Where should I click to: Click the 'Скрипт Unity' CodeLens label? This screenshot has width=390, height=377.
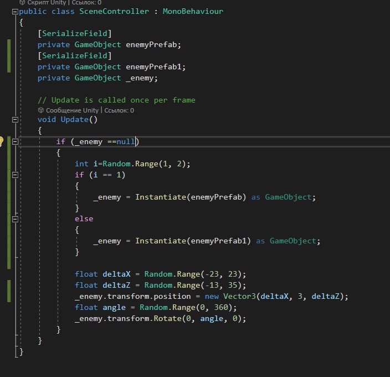coord(47,3)
